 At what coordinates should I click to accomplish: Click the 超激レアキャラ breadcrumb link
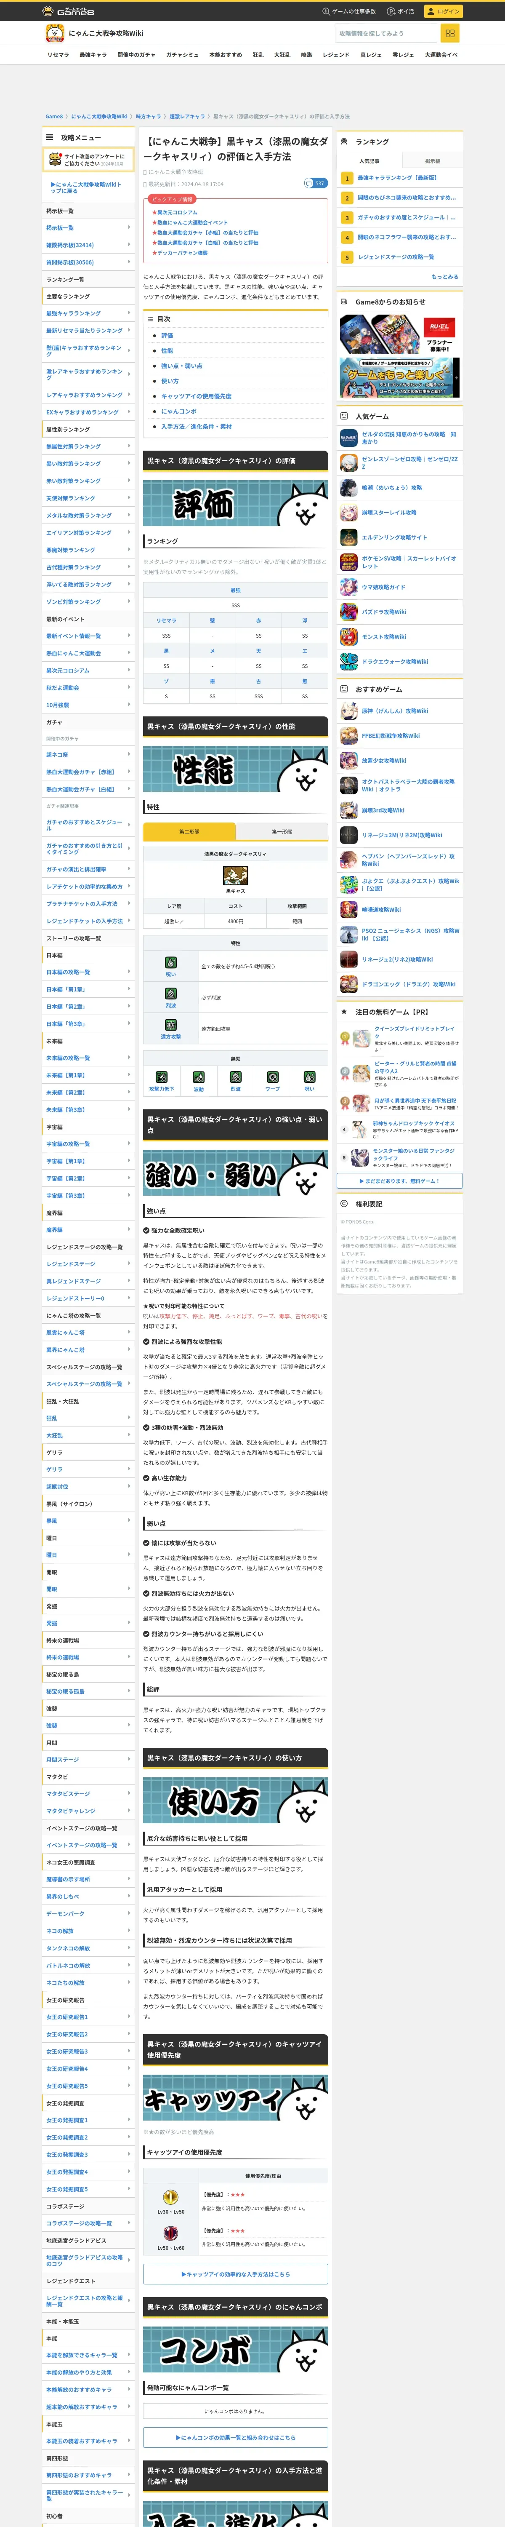(x=187, y=116)
